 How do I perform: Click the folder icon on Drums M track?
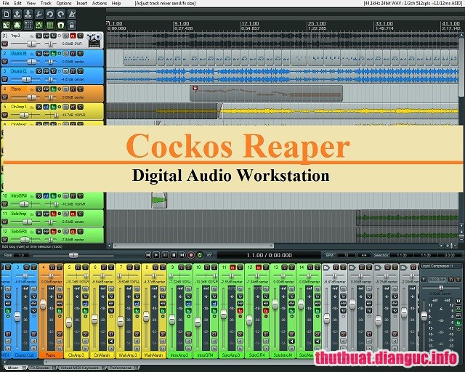32,54
